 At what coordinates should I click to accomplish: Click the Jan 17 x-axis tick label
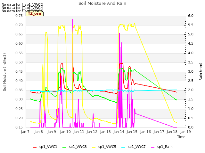click(159, 132)
